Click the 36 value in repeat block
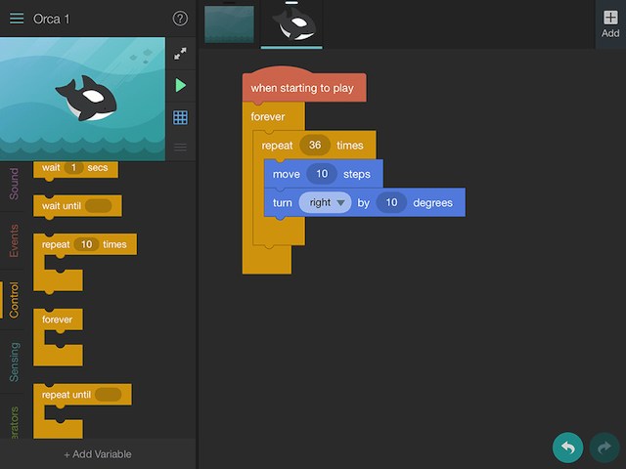This screenshot has height=469, width=626. coord(315,145)
